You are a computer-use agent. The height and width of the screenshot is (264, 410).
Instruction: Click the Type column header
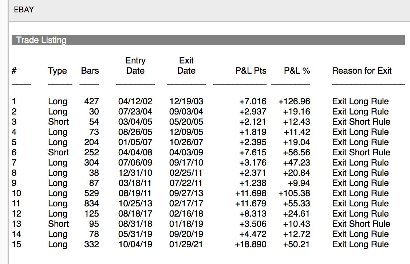click(x=58, y=71)
